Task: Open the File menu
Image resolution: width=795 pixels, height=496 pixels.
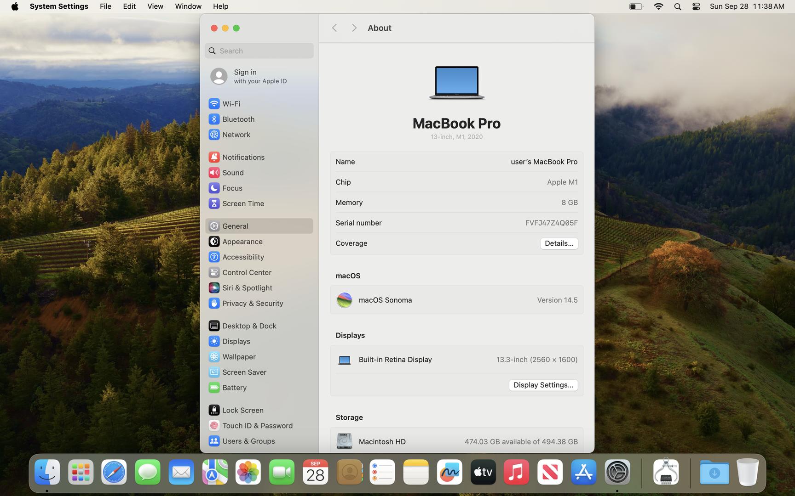Action: (x=105, y=6)
